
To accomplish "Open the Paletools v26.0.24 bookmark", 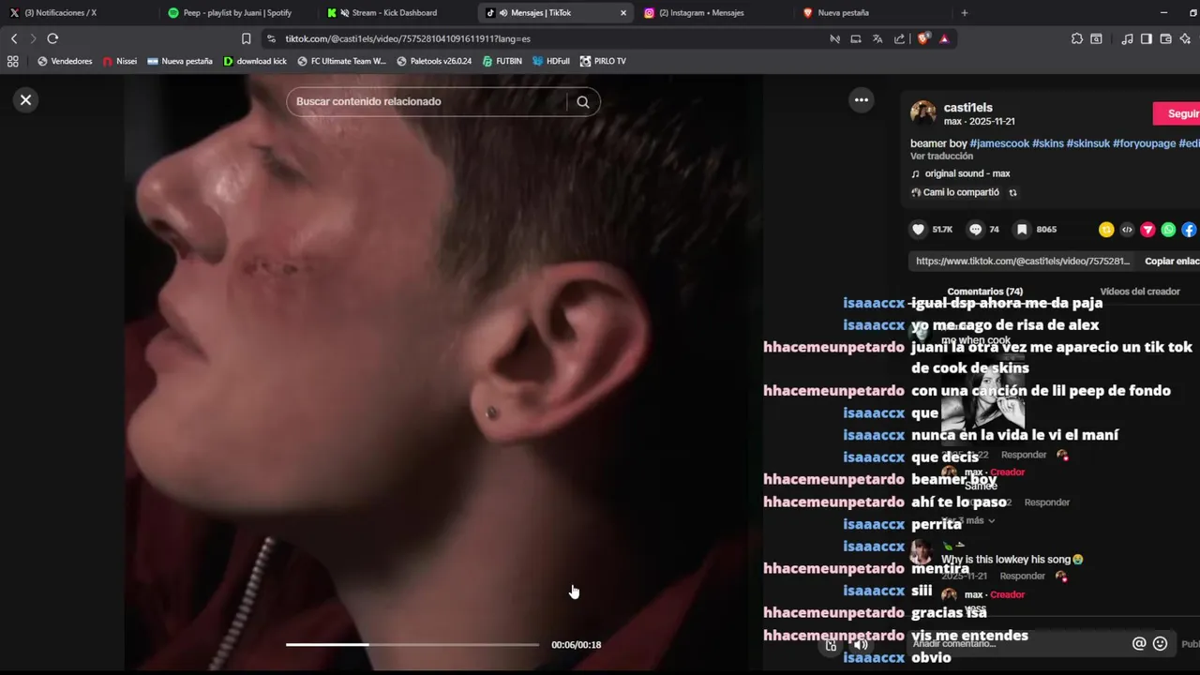I will (434, 61).
